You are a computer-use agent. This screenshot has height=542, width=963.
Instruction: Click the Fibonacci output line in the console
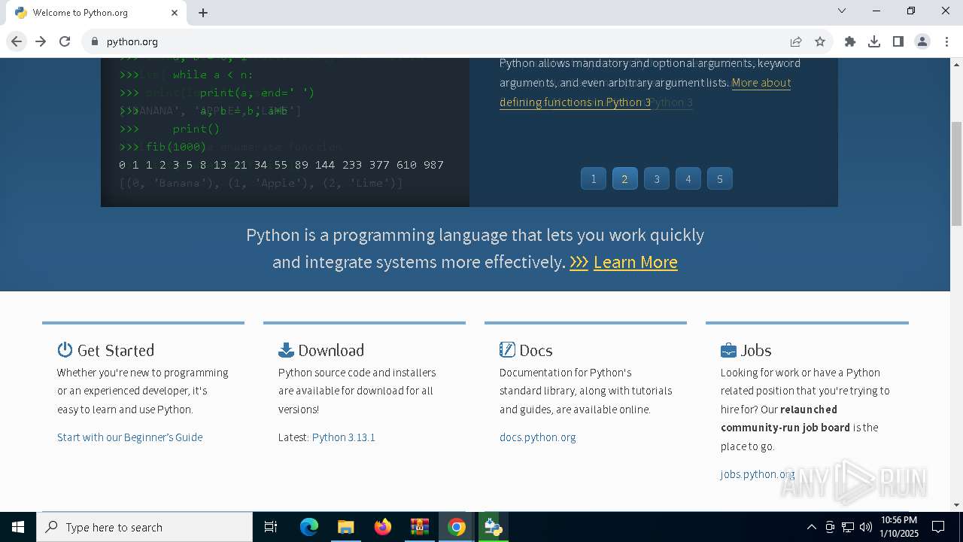281,165
